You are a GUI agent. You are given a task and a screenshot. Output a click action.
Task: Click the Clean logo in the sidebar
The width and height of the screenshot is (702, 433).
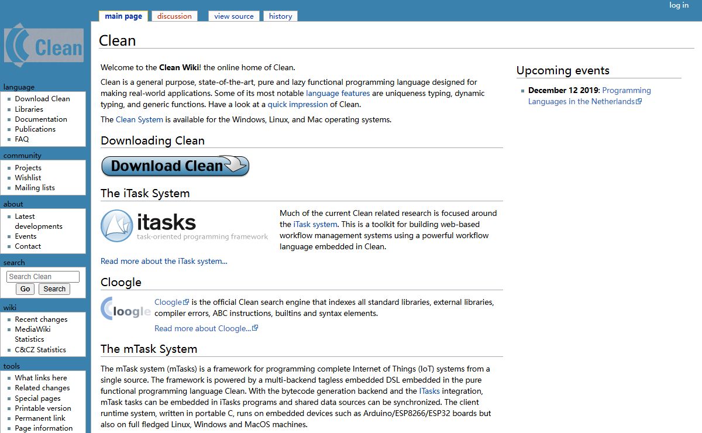44,46
